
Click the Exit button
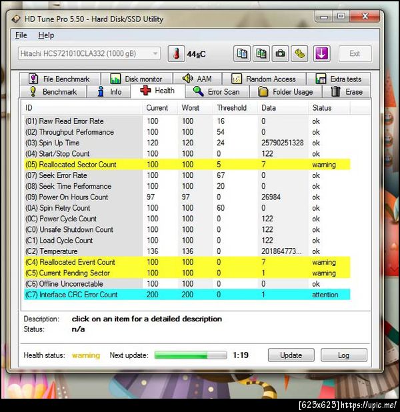pos(355,53)
